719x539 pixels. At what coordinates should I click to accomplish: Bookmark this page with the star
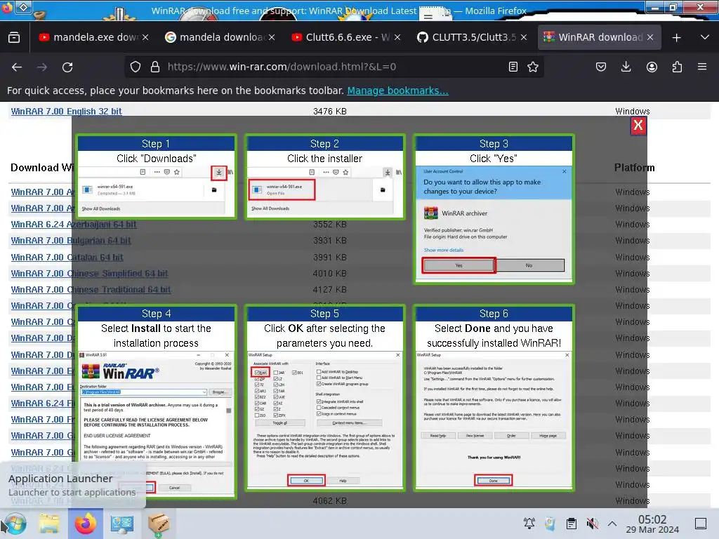tap(533, 67)
